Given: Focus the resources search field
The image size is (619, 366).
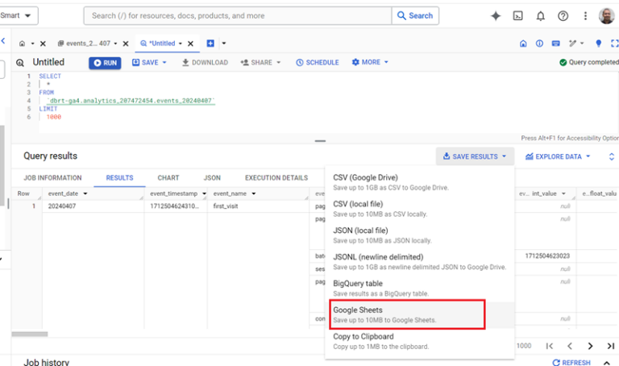Looking at the screenshot, I should (x=238, y=16).
